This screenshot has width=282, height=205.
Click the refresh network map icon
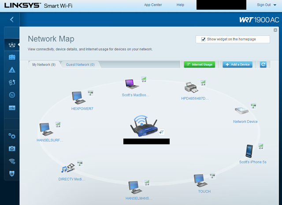pyautogui.click(x=263, y=64)
